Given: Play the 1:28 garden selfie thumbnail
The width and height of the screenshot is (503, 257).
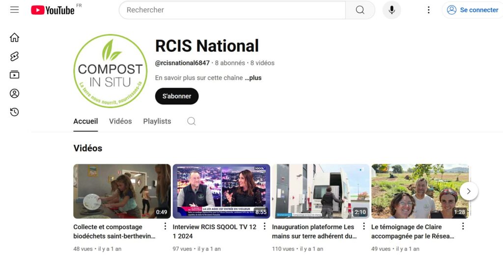Looking at the screenshot, I should 420,191.
